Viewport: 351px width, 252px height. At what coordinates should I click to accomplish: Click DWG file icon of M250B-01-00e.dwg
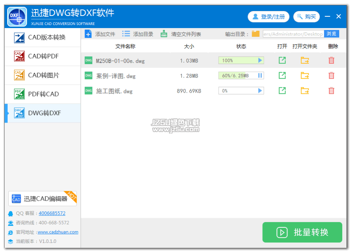click(x=89, y=60)
